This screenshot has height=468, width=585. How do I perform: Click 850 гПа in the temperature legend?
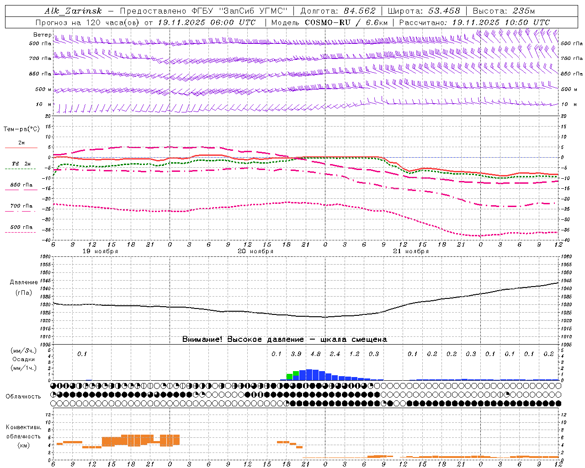coord(21,185)
